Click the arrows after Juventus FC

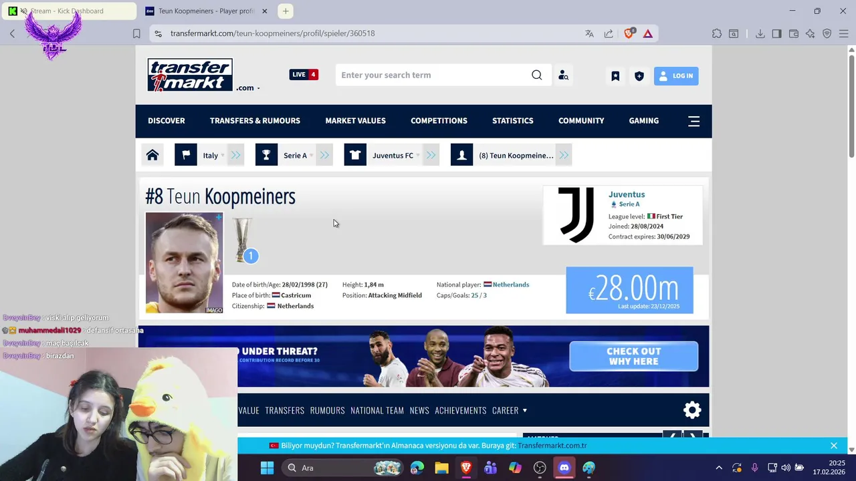[431, 155]
